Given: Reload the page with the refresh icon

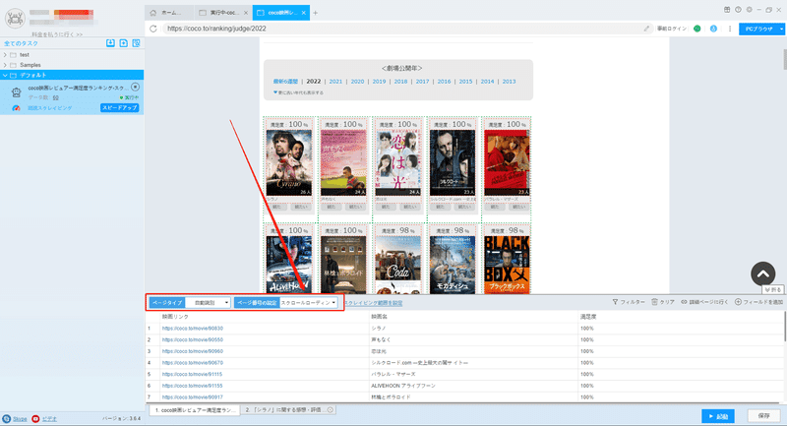Looking at the screenshot, I should 153,29.
